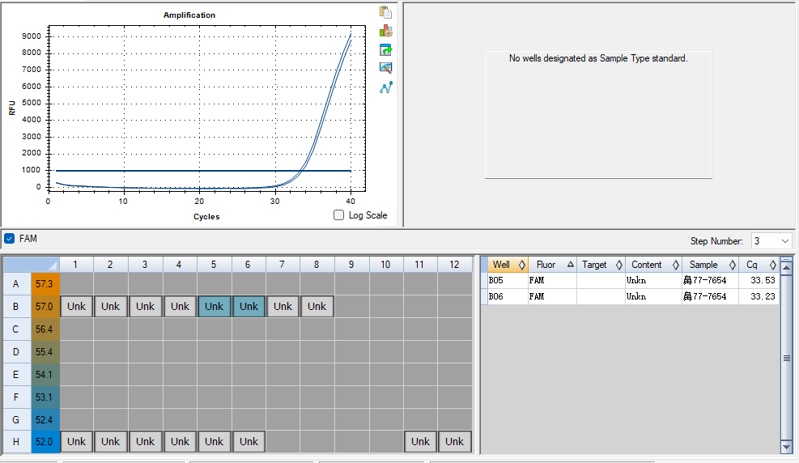Image resolution: width=799 pixels, height=463 pixels.
Task: Click the copy chart to clipboard icon
Action: click(x=386, y=12)
